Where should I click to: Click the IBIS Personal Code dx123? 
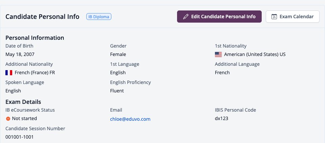coord(221,118)
